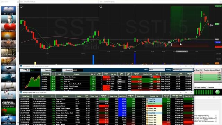Image resolution: width=222 pixels, height=125 pixels.
Task: Click the Timed Exit icon in GDS row
Action: (147, 99)
